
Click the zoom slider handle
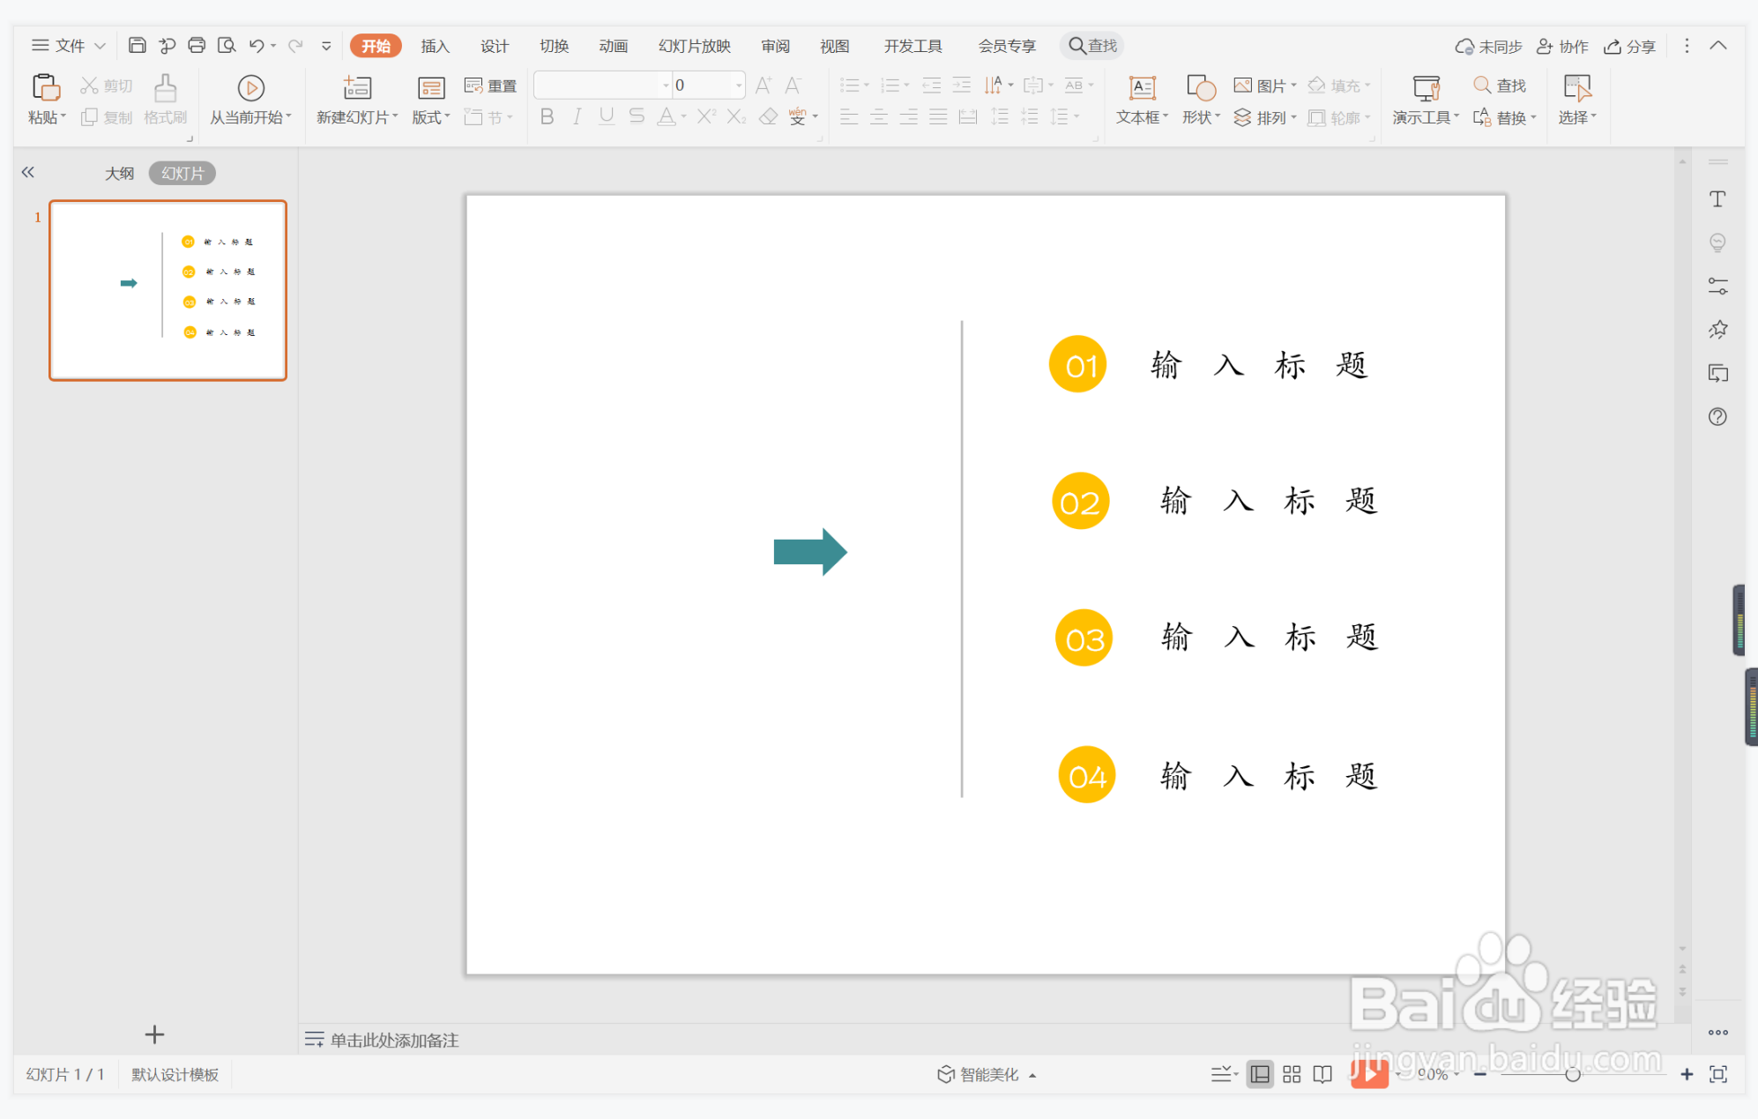1572,1074
